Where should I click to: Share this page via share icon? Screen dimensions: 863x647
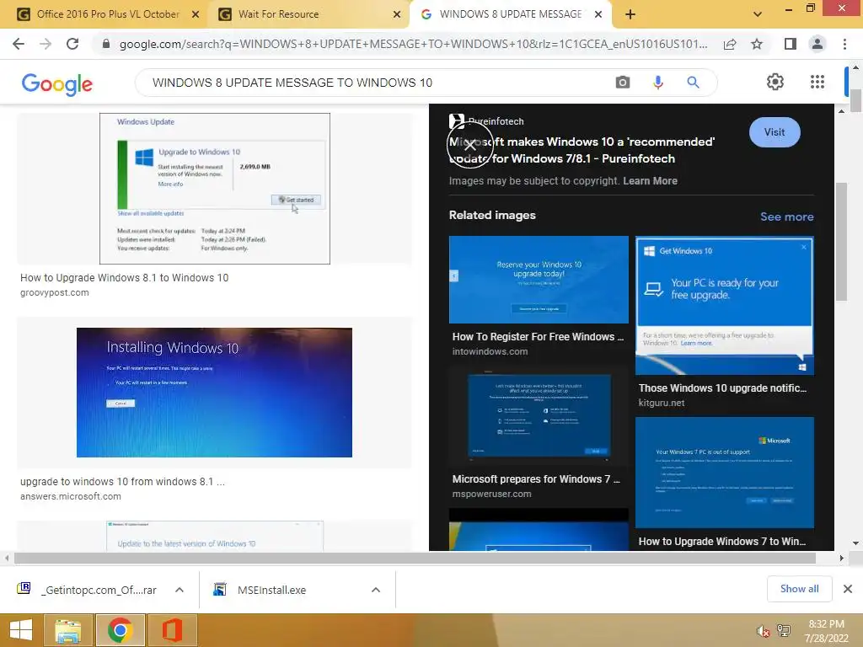730,44
